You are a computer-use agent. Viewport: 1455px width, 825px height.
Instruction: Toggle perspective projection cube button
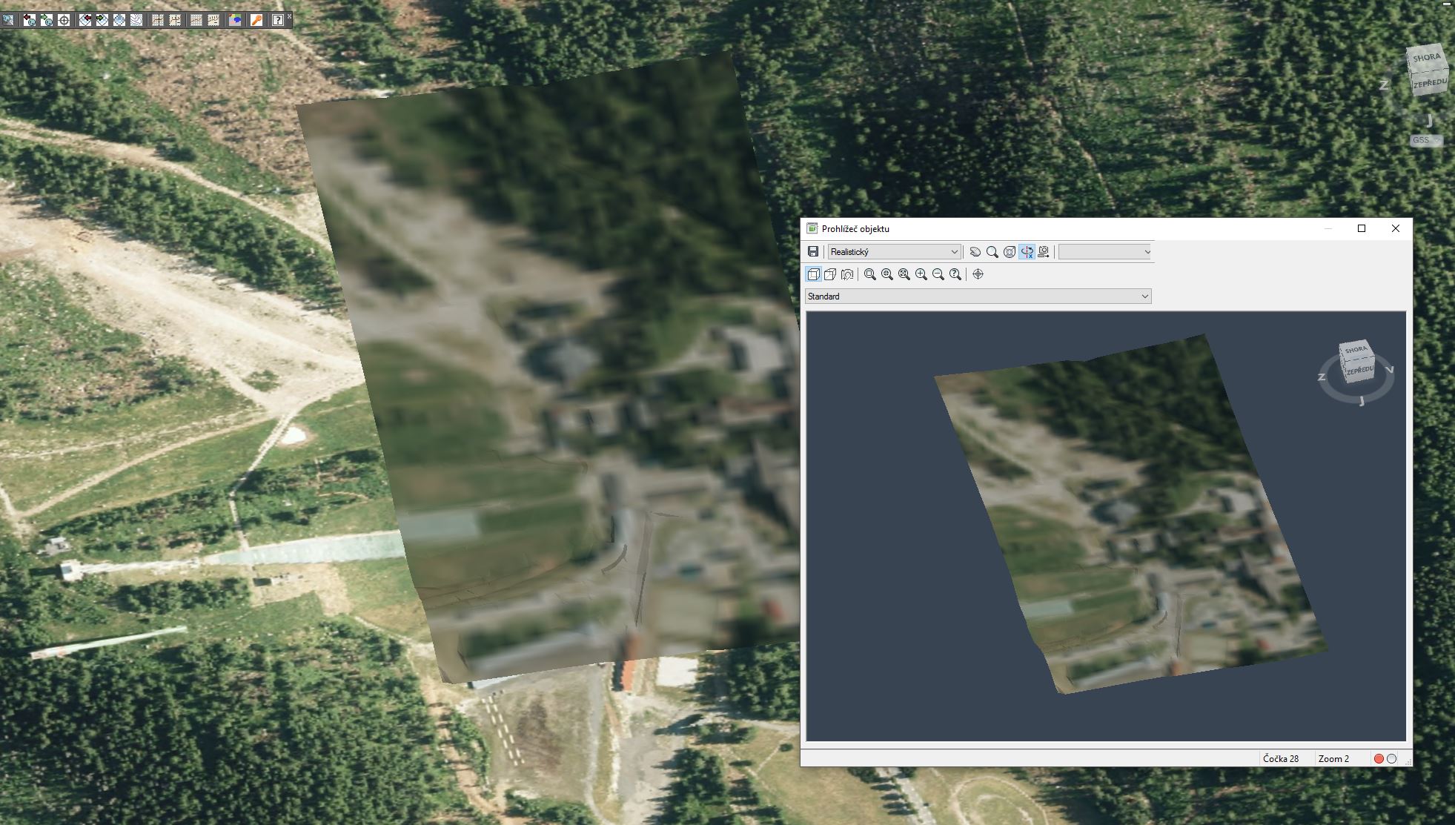830,274
